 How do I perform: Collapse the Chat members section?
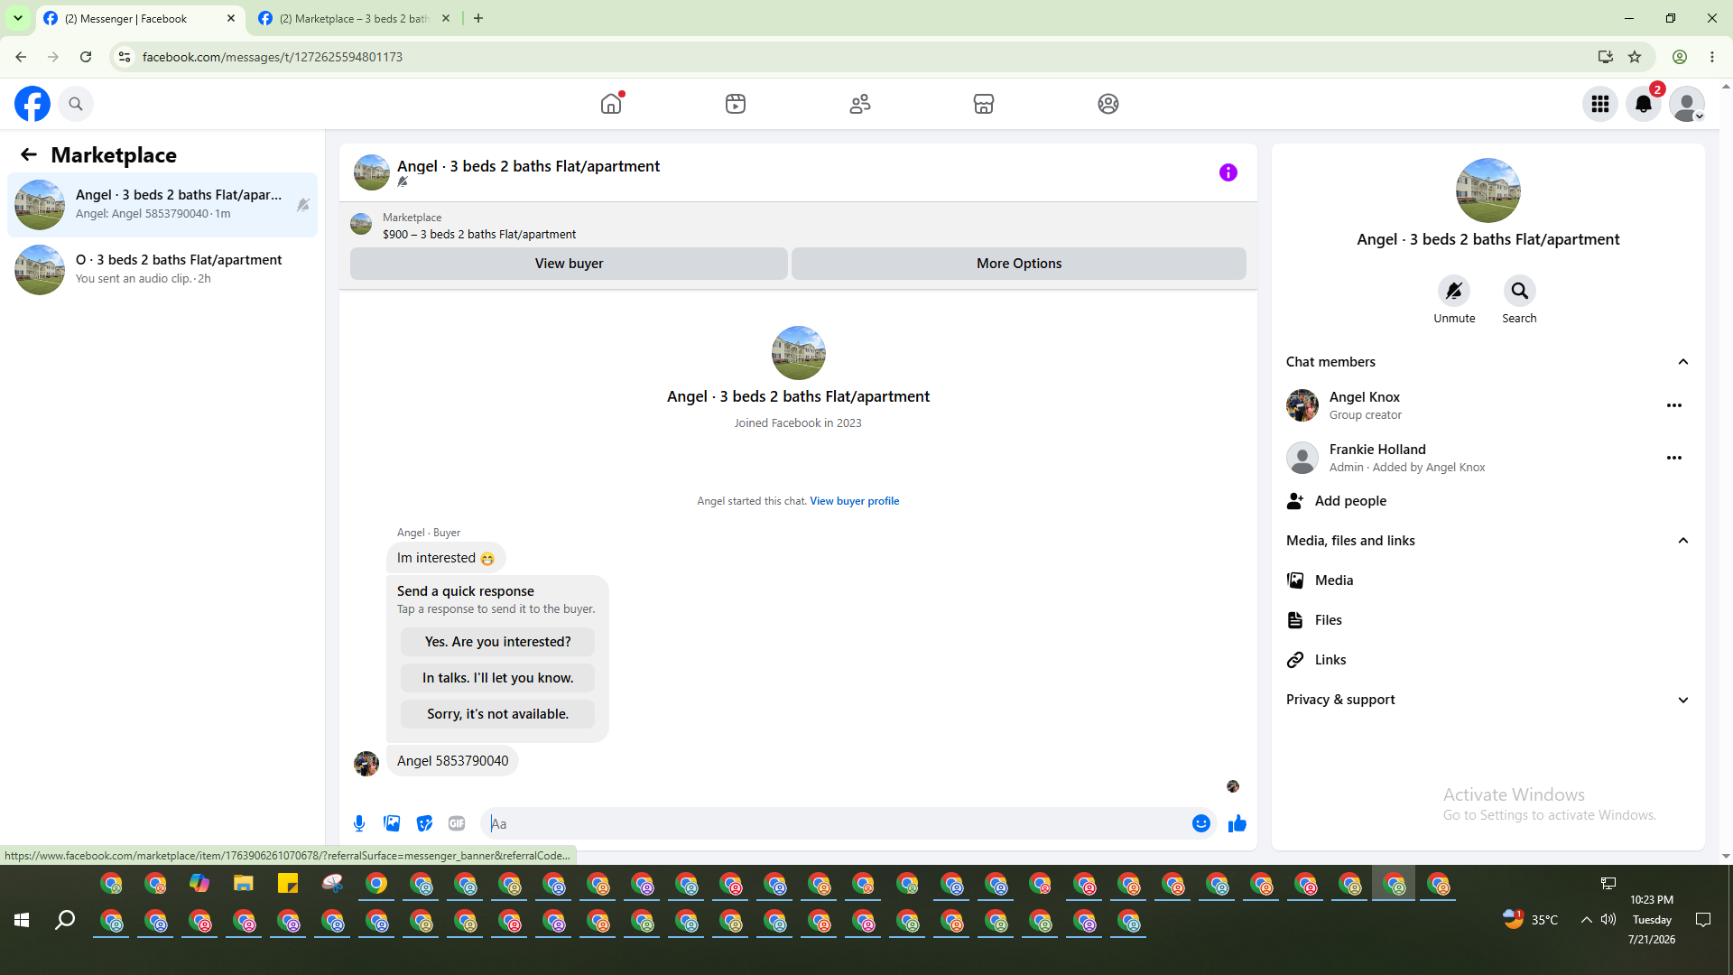(x=1683, y=362)
